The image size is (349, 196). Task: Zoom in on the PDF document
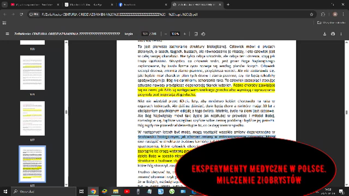[x=185, y=34]
